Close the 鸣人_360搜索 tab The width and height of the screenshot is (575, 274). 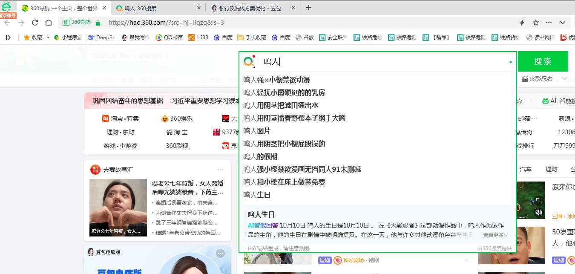(199, 8)
